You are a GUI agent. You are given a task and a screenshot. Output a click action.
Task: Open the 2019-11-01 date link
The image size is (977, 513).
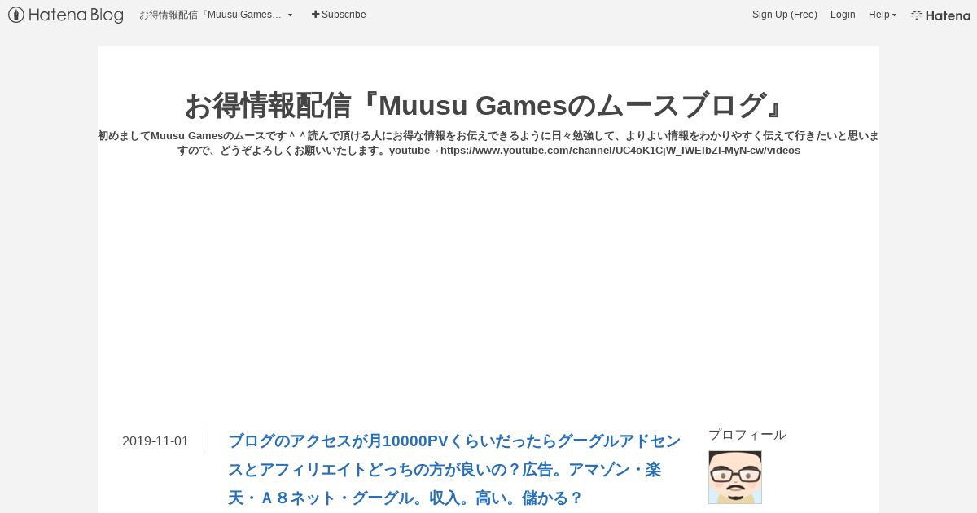156,441
